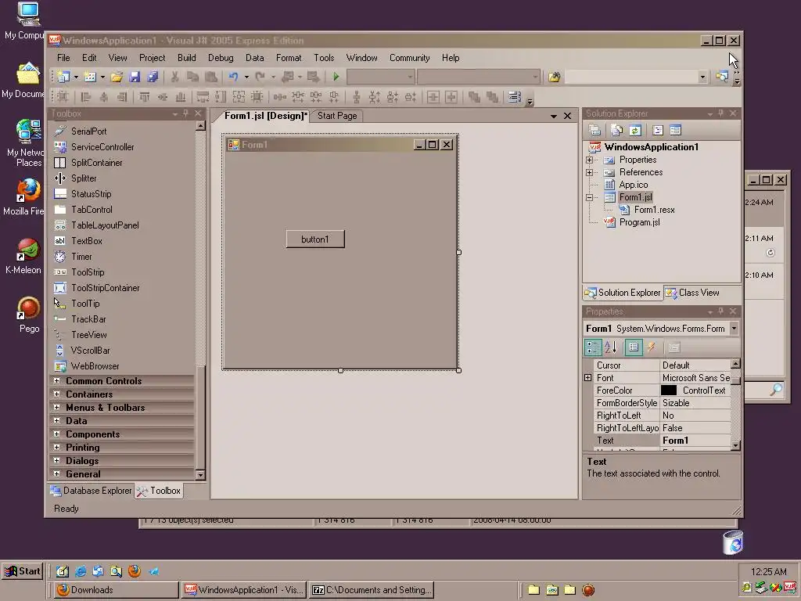Expand the Properties node in Solution Explorer
This screenshot has width=801, height=601.
coord(590,160)
